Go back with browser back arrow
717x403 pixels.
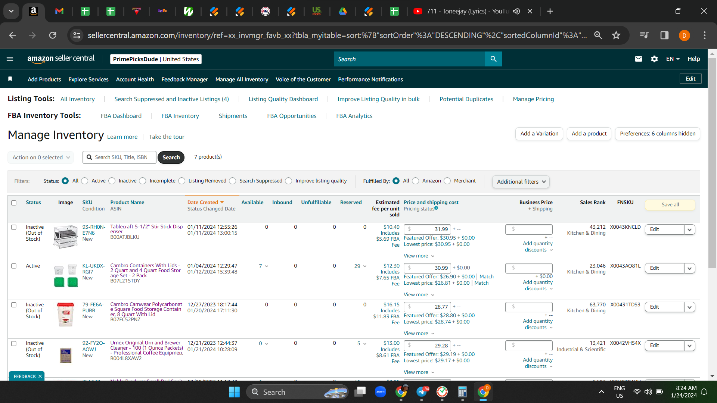coord(12,35)
